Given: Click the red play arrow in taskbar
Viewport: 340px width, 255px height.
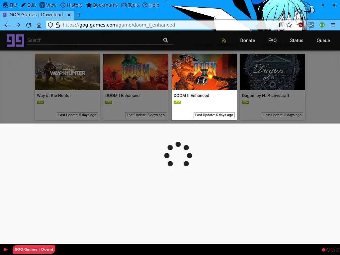Looking at the screenshot, I should pos(6,249).
